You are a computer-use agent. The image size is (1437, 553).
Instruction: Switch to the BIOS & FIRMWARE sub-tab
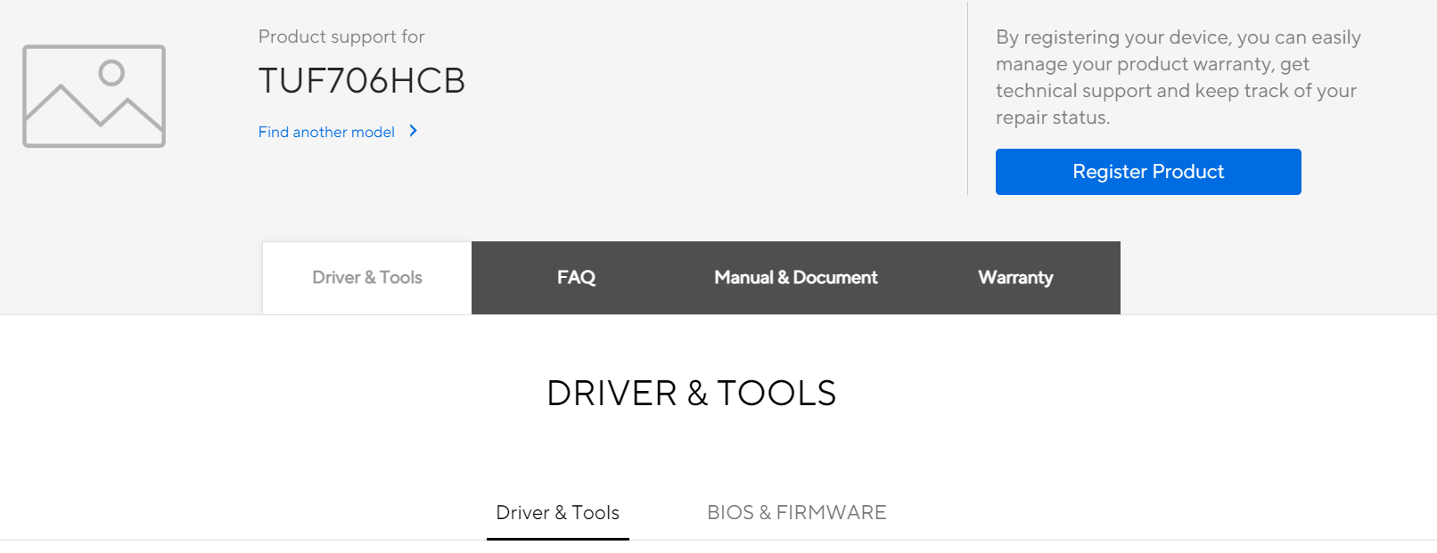[797, 513]
